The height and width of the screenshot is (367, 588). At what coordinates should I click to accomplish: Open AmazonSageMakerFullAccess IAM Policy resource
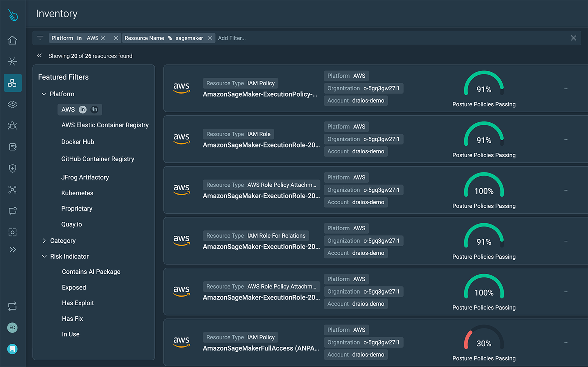[x=261, y=348]
